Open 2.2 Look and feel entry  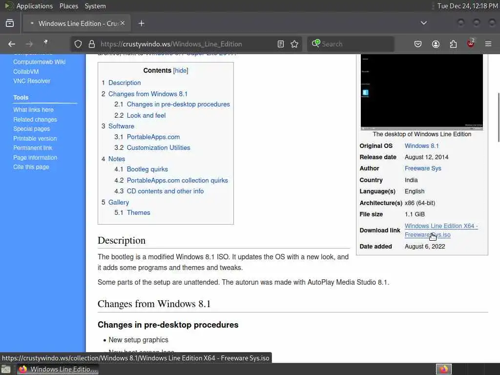146,115
